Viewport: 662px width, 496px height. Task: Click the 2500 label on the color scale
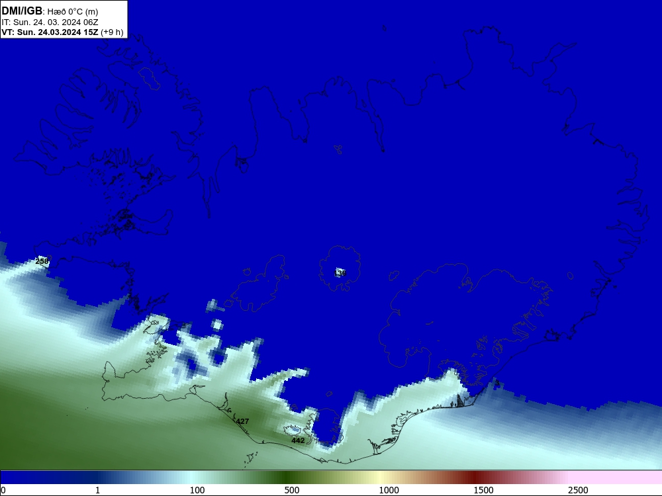[x=578, y=490]
